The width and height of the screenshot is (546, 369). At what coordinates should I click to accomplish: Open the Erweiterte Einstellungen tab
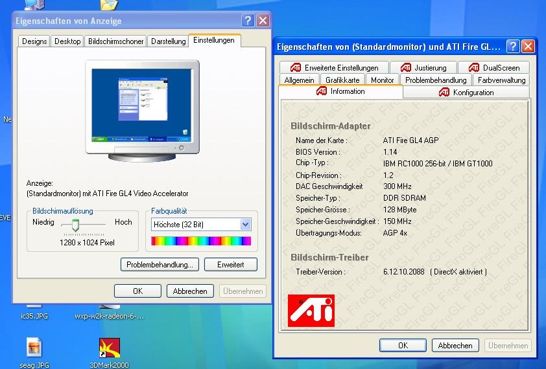[334, 67]
